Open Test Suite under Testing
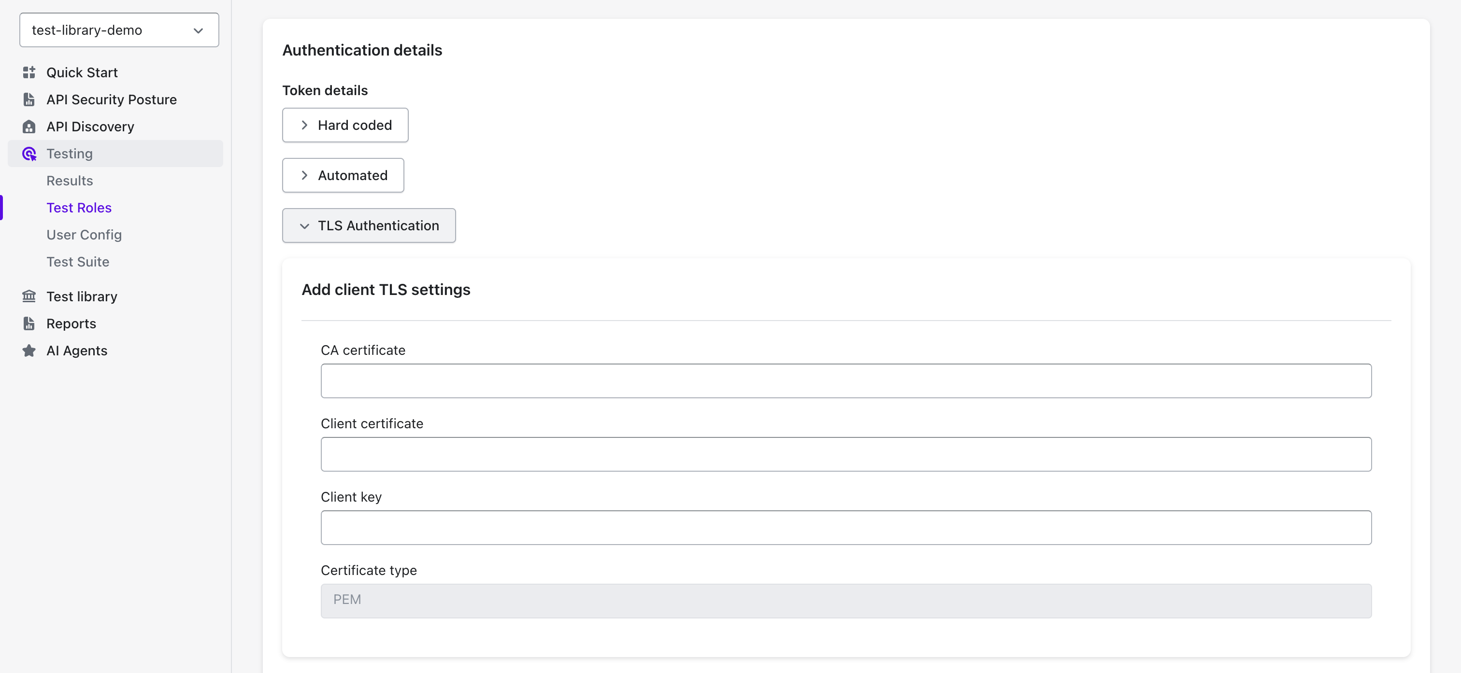This screenshot has height=673, width=1461. point(78,262)
